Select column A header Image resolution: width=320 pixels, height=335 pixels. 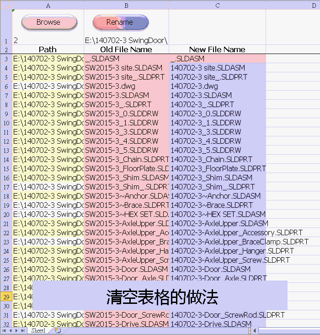click(x=48, y=5)
